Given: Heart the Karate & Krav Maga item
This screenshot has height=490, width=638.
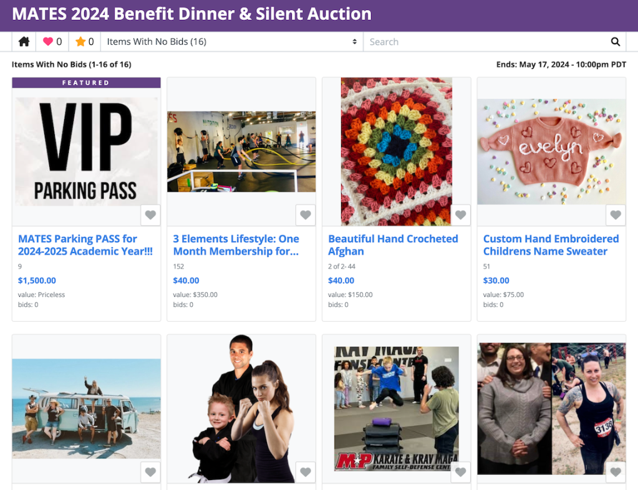Looking at the screenshot, I should (460, 473).
